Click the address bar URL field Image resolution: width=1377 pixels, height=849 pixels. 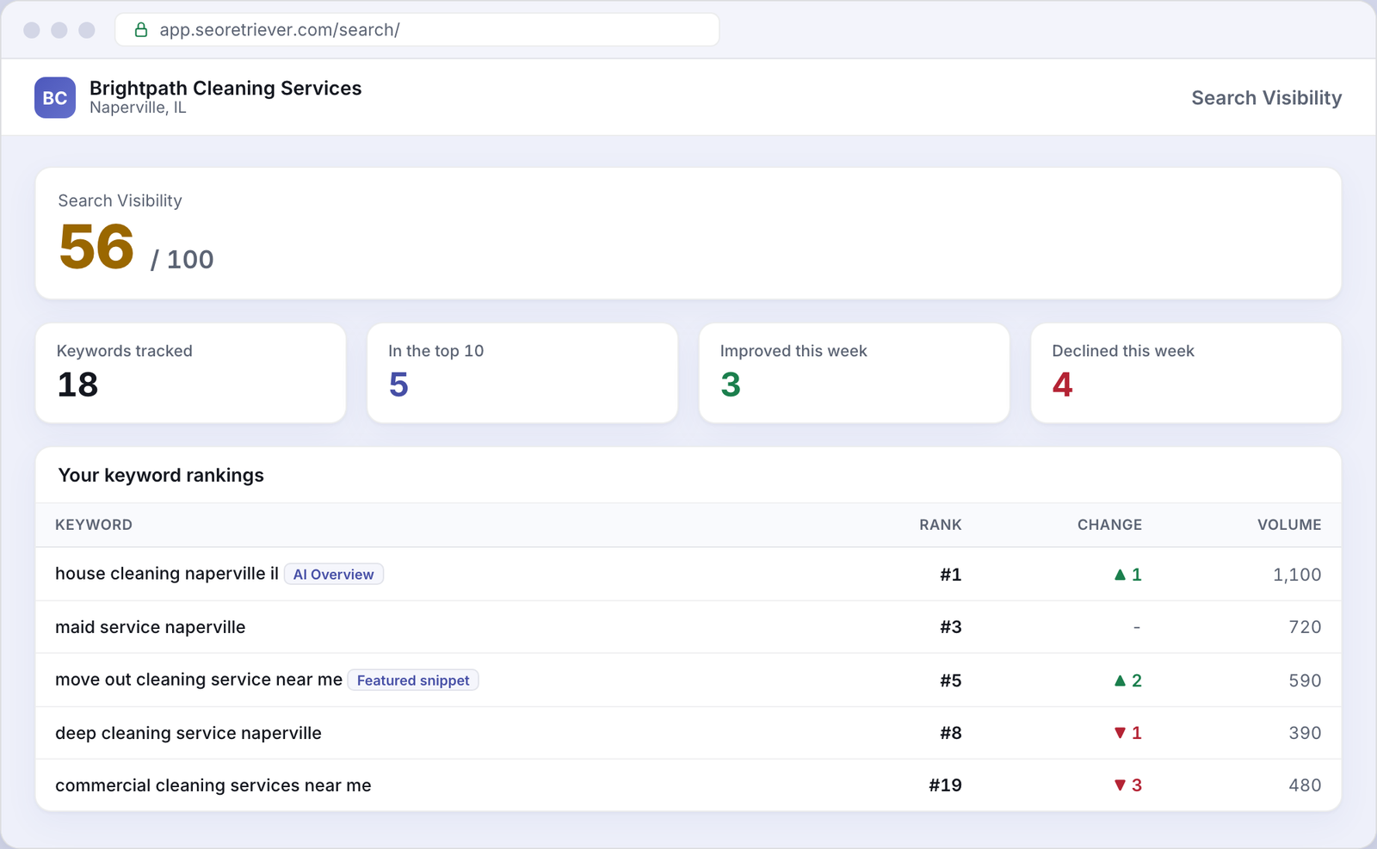pos(417,30)
